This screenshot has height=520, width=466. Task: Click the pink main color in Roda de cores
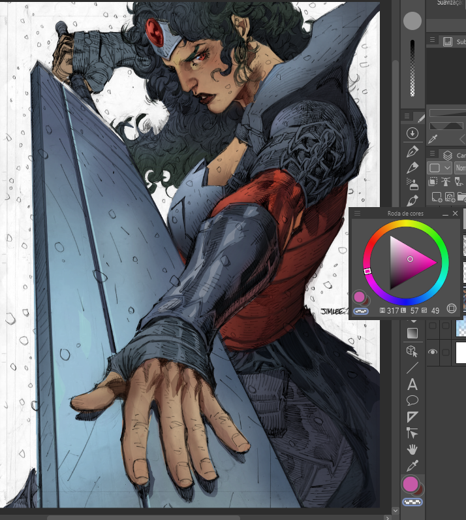tap(359, 297)
